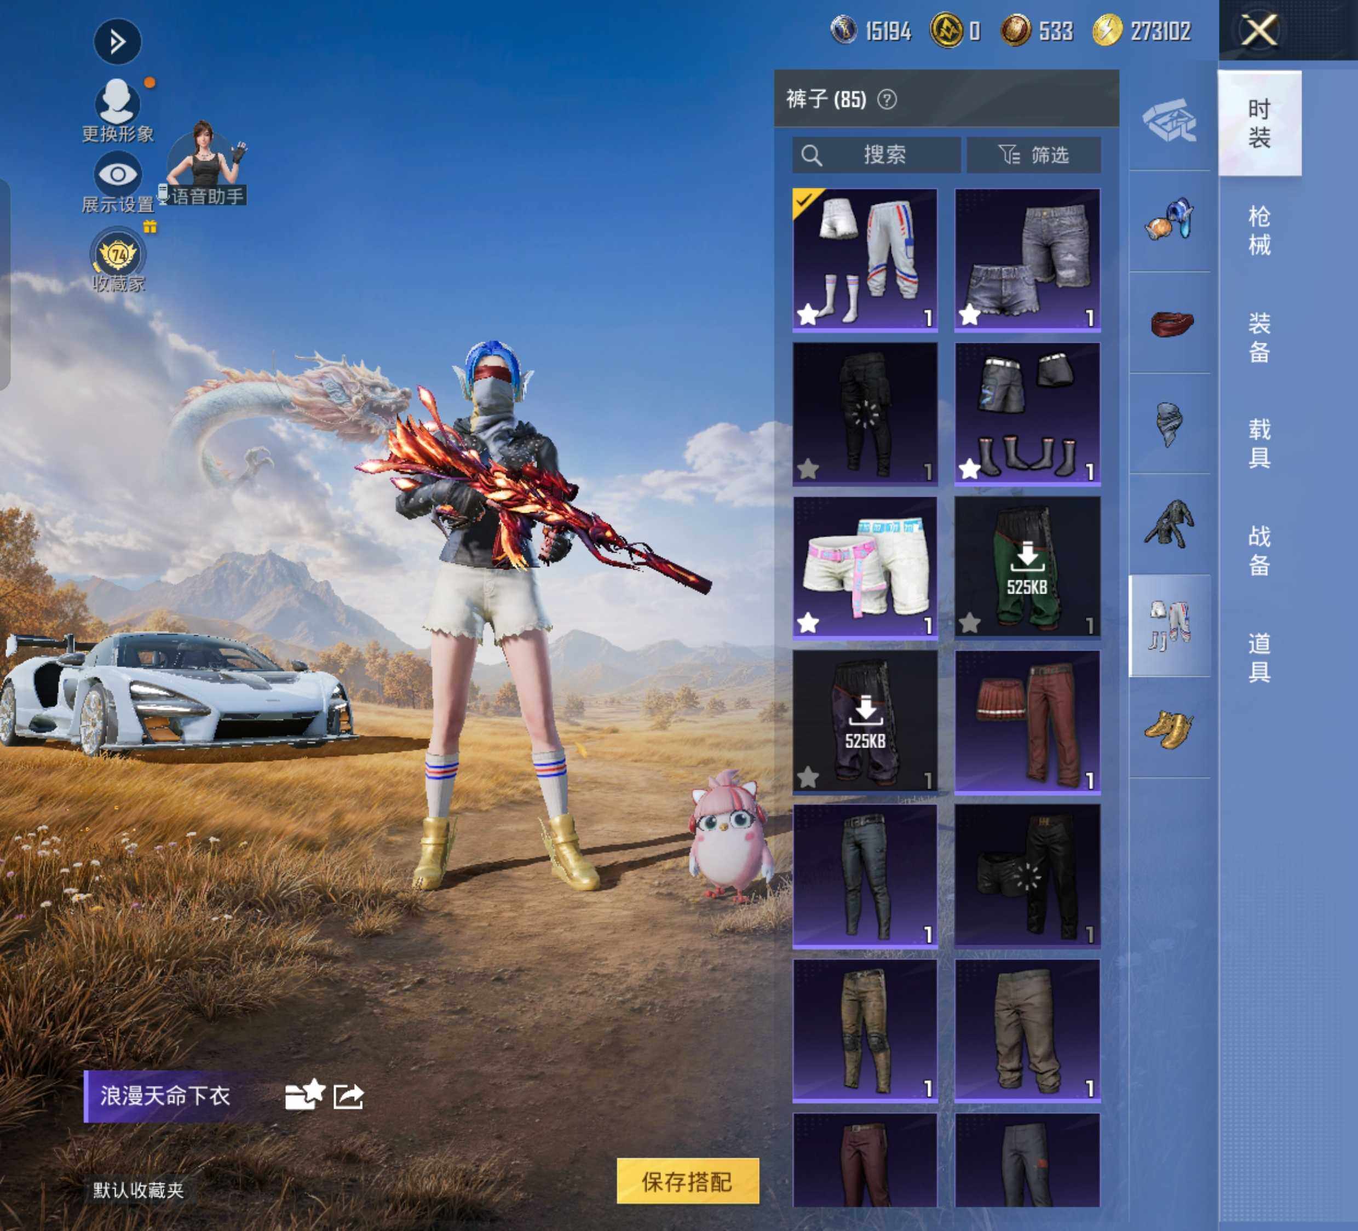Open help icon next to 裤子 (85)
Viewport: 1358px width, 1231px height.
coord(887,100)
